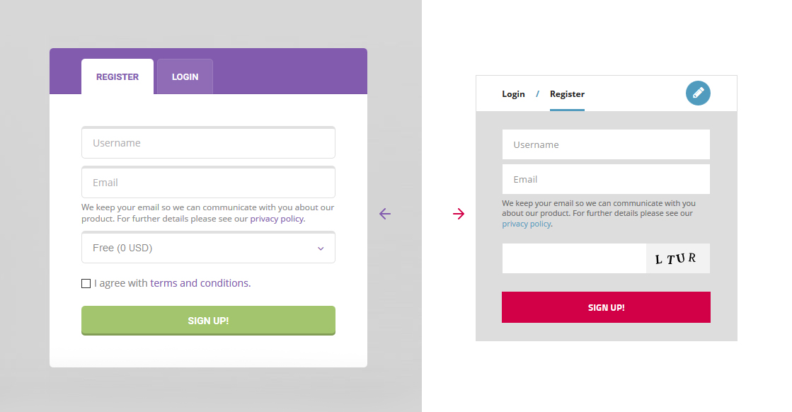Click the purple left arrow icon
This screenshot has width=792, height=412.
[385, 214]
